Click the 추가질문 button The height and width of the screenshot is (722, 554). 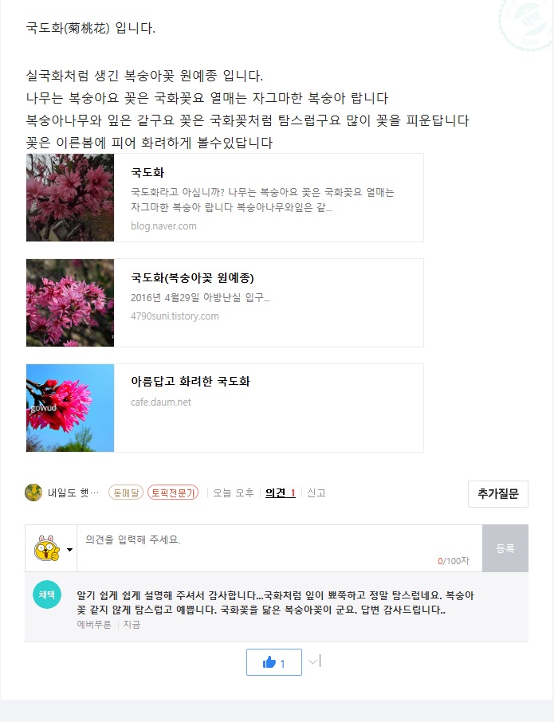point(498,494)
